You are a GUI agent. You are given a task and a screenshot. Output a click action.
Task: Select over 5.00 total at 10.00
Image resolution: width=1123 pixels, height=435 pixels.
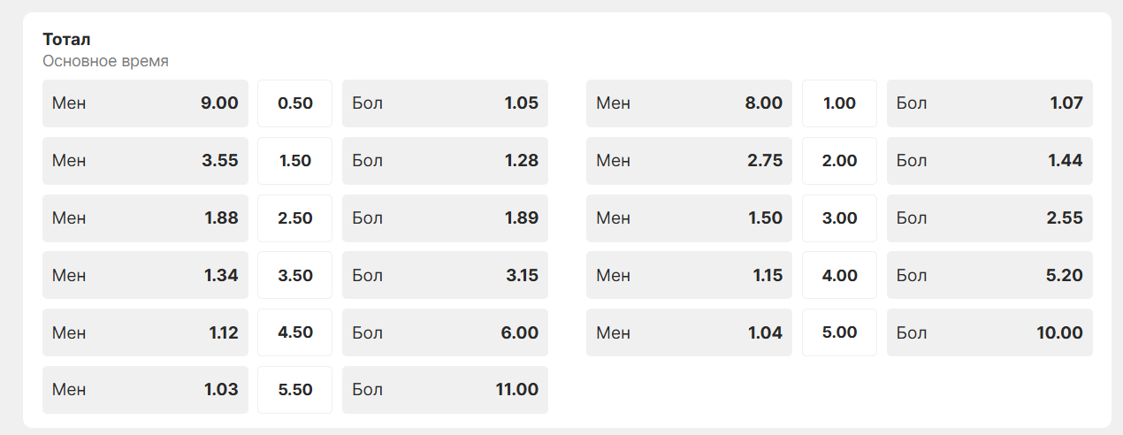coord(989,332)
